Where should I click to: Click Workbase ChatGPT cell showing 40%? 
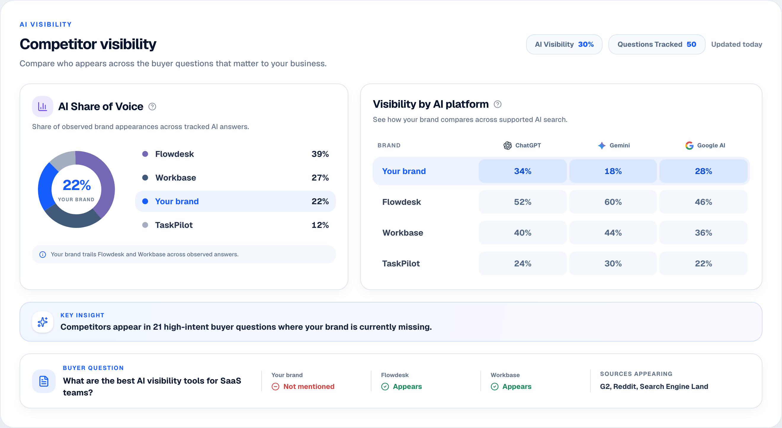[523, 233]
